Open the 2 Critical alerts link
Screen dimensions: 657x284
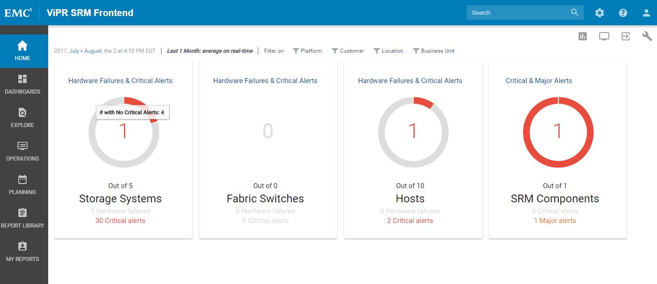(410, 221)
